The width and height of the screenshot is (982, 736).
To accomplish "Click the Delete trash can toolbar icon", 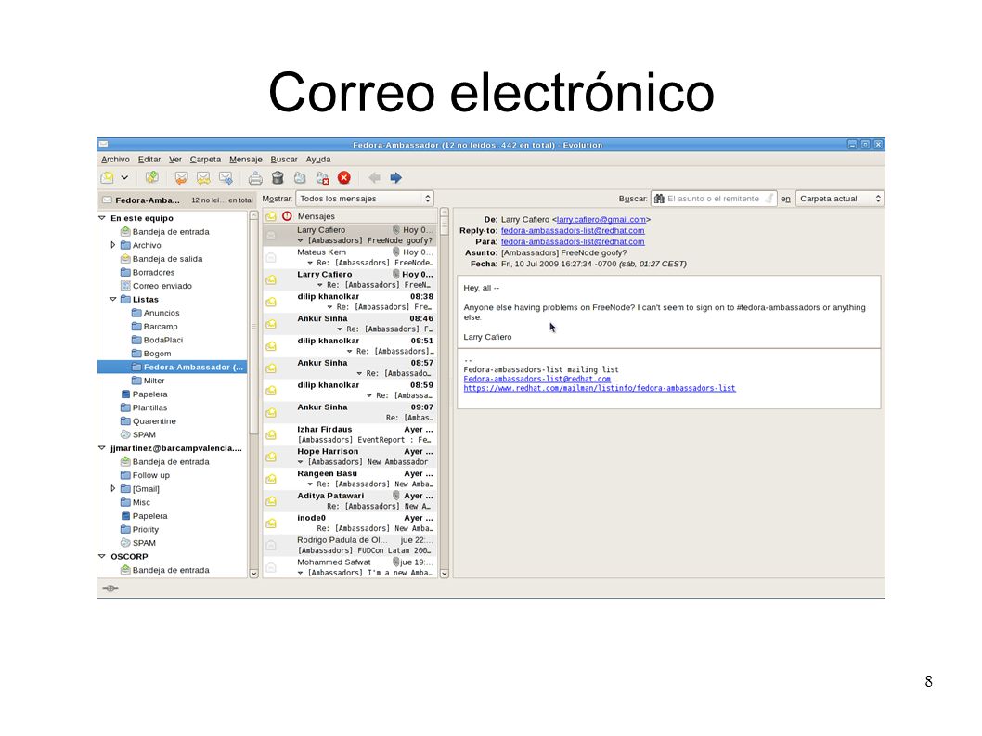I will pyautogui.click(x=278, y=178).
